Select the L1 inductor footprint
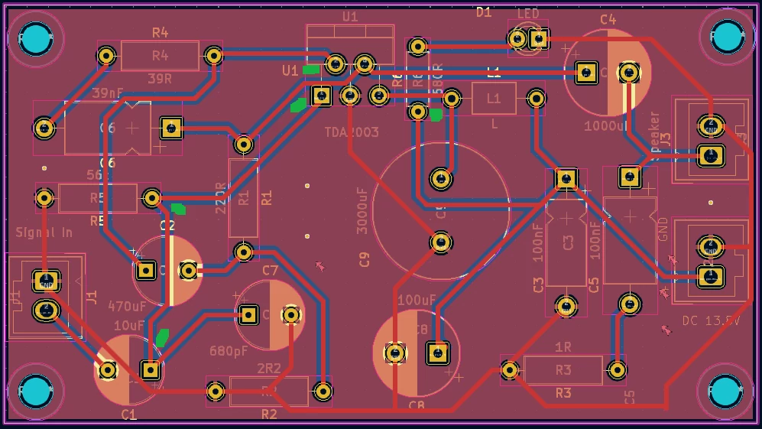The width and height of the screenshot is (762, 429). [x=494, y=98]
